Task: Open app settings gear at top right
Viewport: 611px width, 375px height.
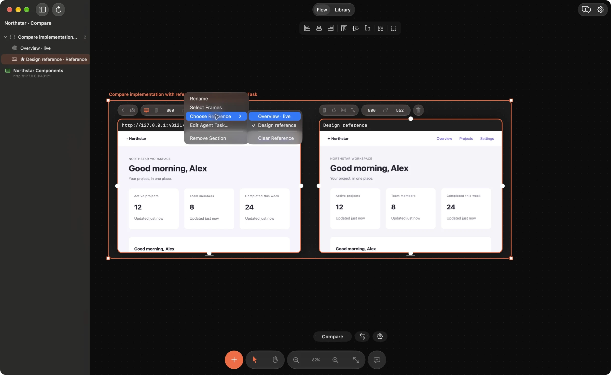Action: pyautogui.click(x=601, y=10)
